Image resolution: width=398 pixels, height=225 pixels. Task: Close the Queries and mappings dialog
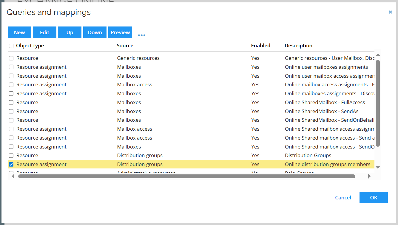tap(390, 12)
